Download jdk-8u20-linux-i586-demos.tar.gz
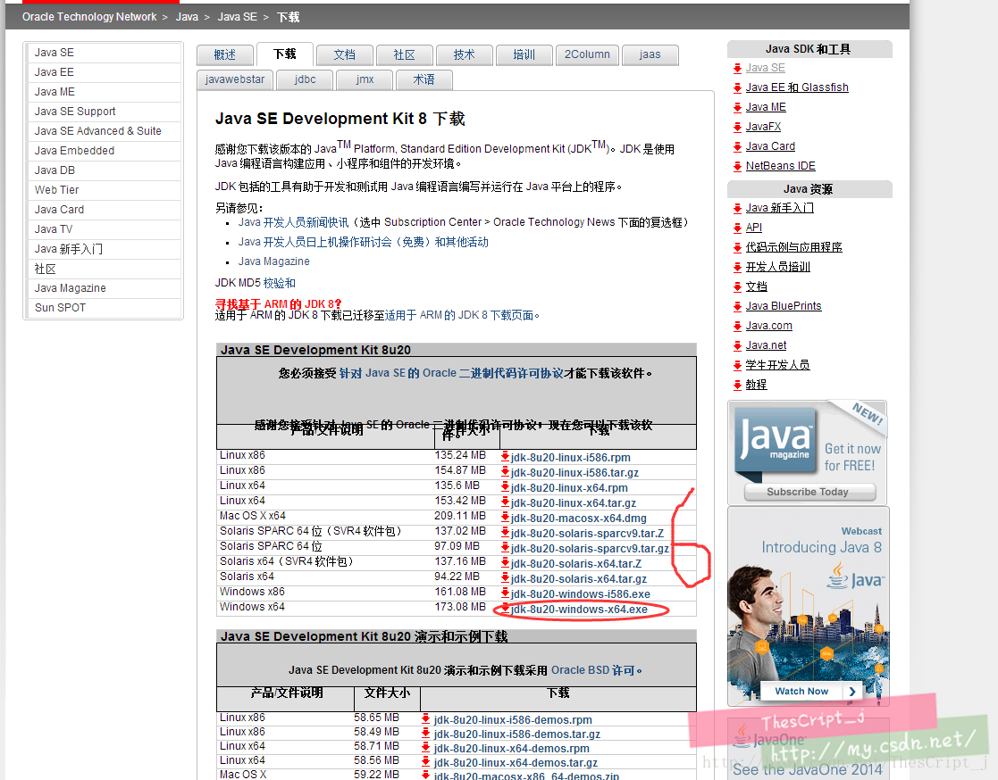 [516, 734]
